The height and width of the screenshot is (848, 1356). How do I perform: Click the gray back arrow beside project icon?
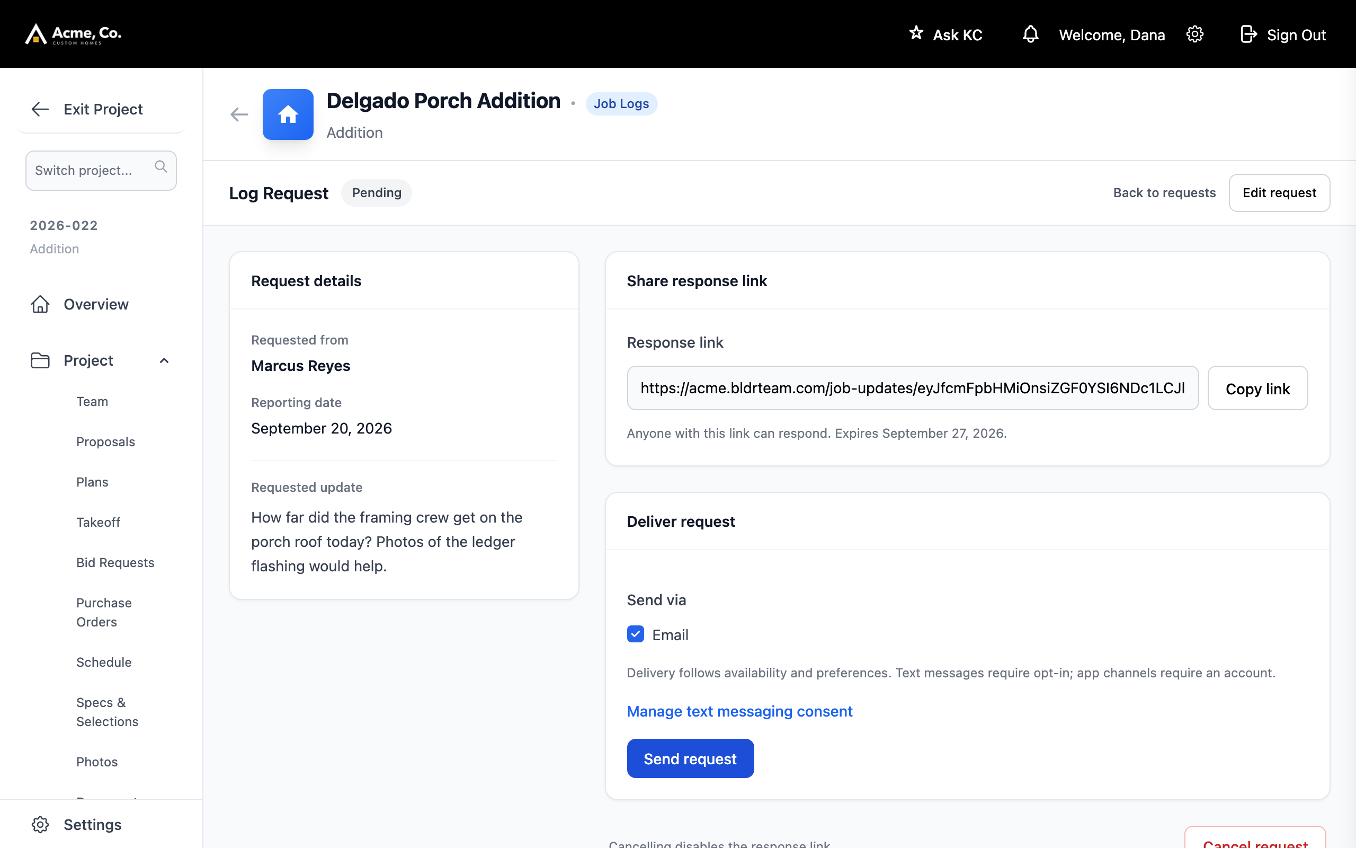click(x=239, y=114)
